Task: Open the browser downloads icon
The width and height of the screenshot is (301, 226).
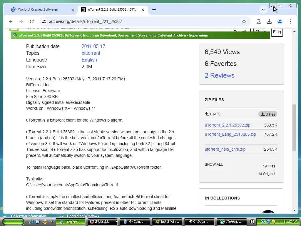Action: [x=269, y=21]
